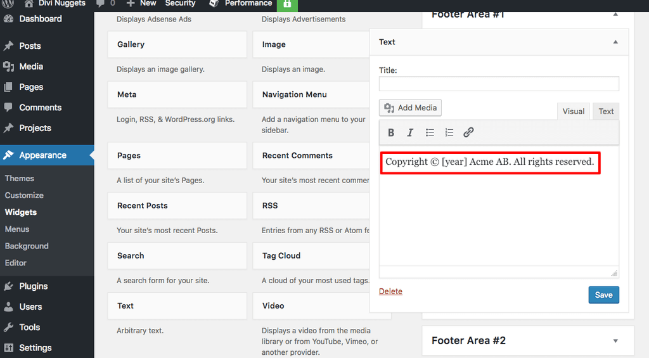Collapse Footer Area #1 with its arrow
649x358 pixels.
[615, 15]
